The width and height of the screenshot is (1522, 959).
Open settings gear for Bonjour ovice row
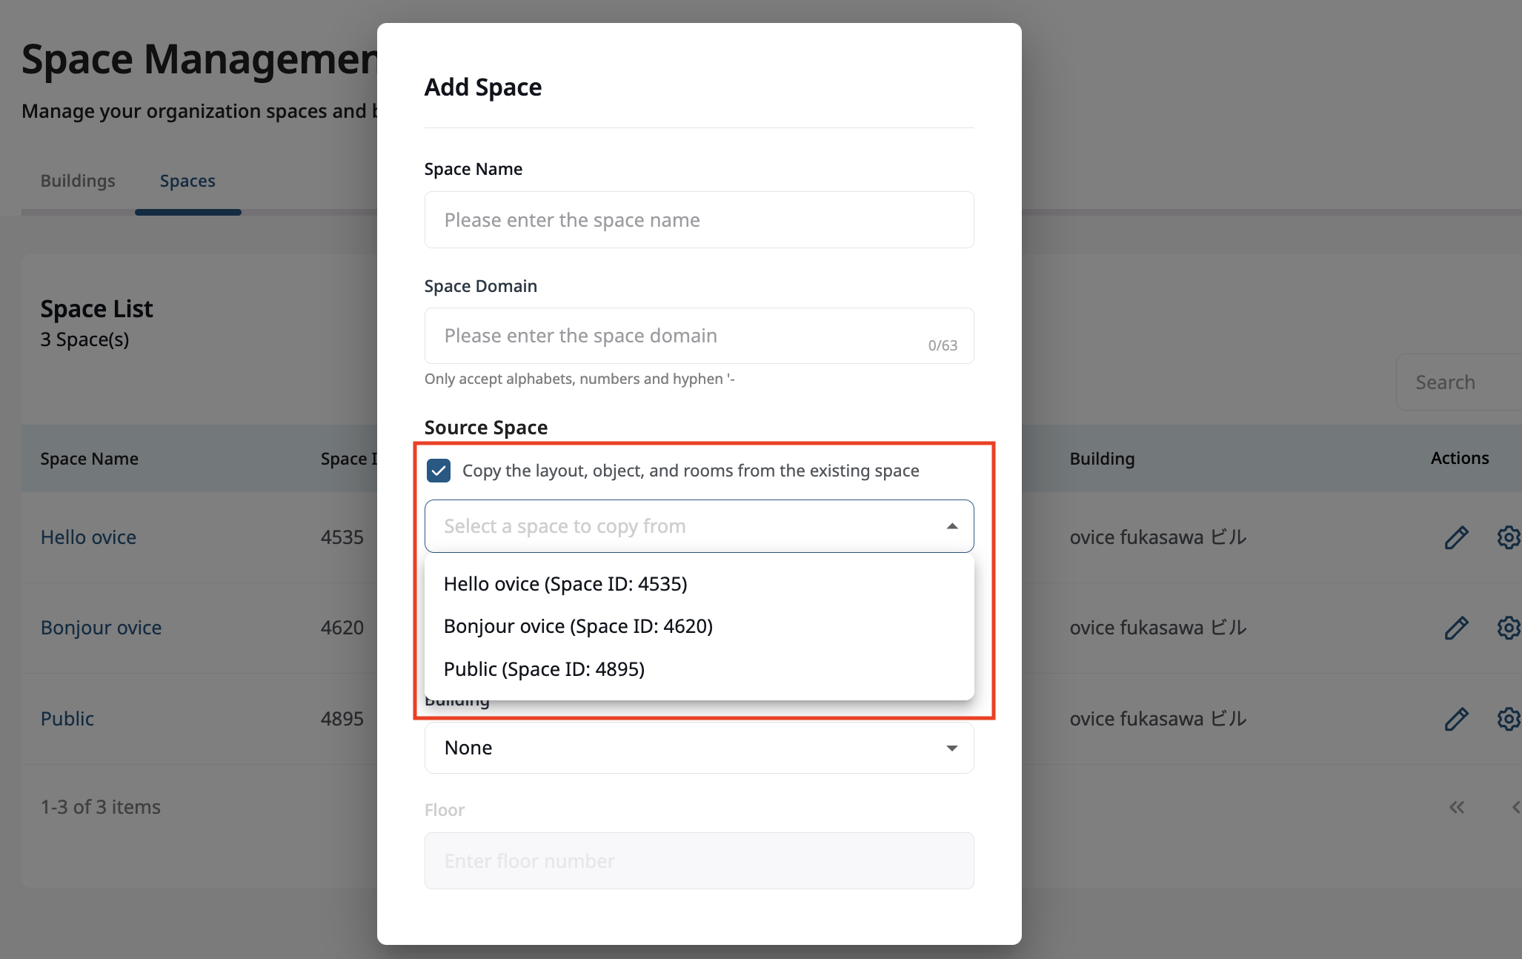coord(1508,628)
